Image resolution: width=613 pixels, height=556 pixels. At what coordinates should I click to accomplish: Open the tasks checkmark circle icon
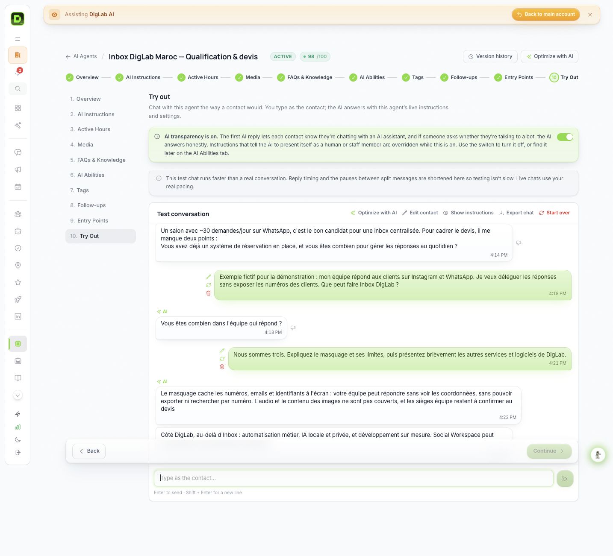click(18, 248)
